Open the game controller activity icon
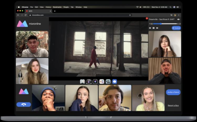 point(82,82)
